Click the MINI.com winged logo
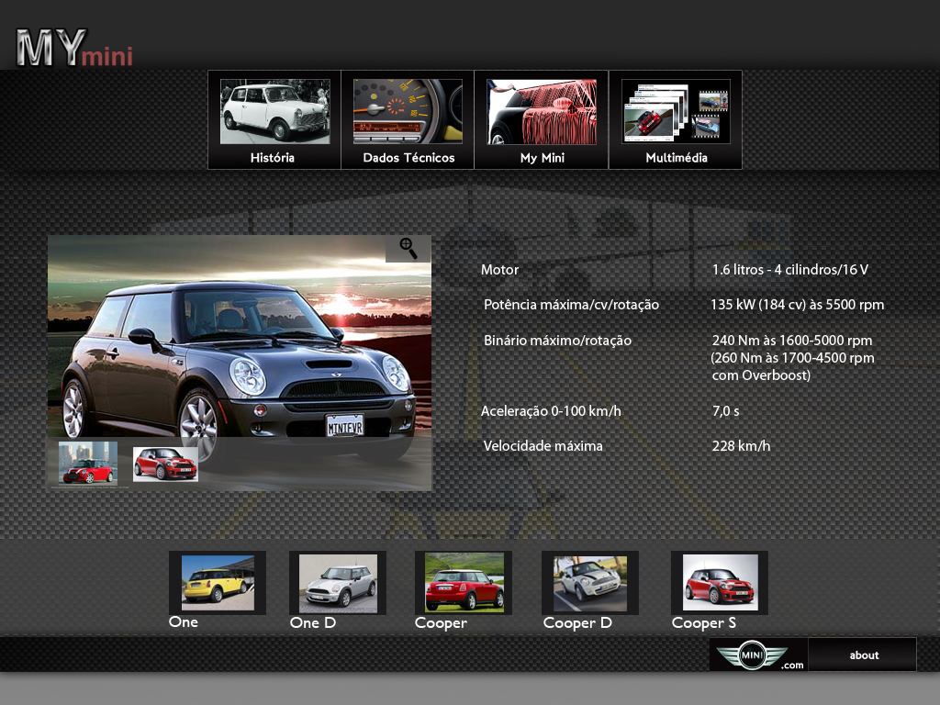This screenshot has width=940, height=705. pos(758,655)
